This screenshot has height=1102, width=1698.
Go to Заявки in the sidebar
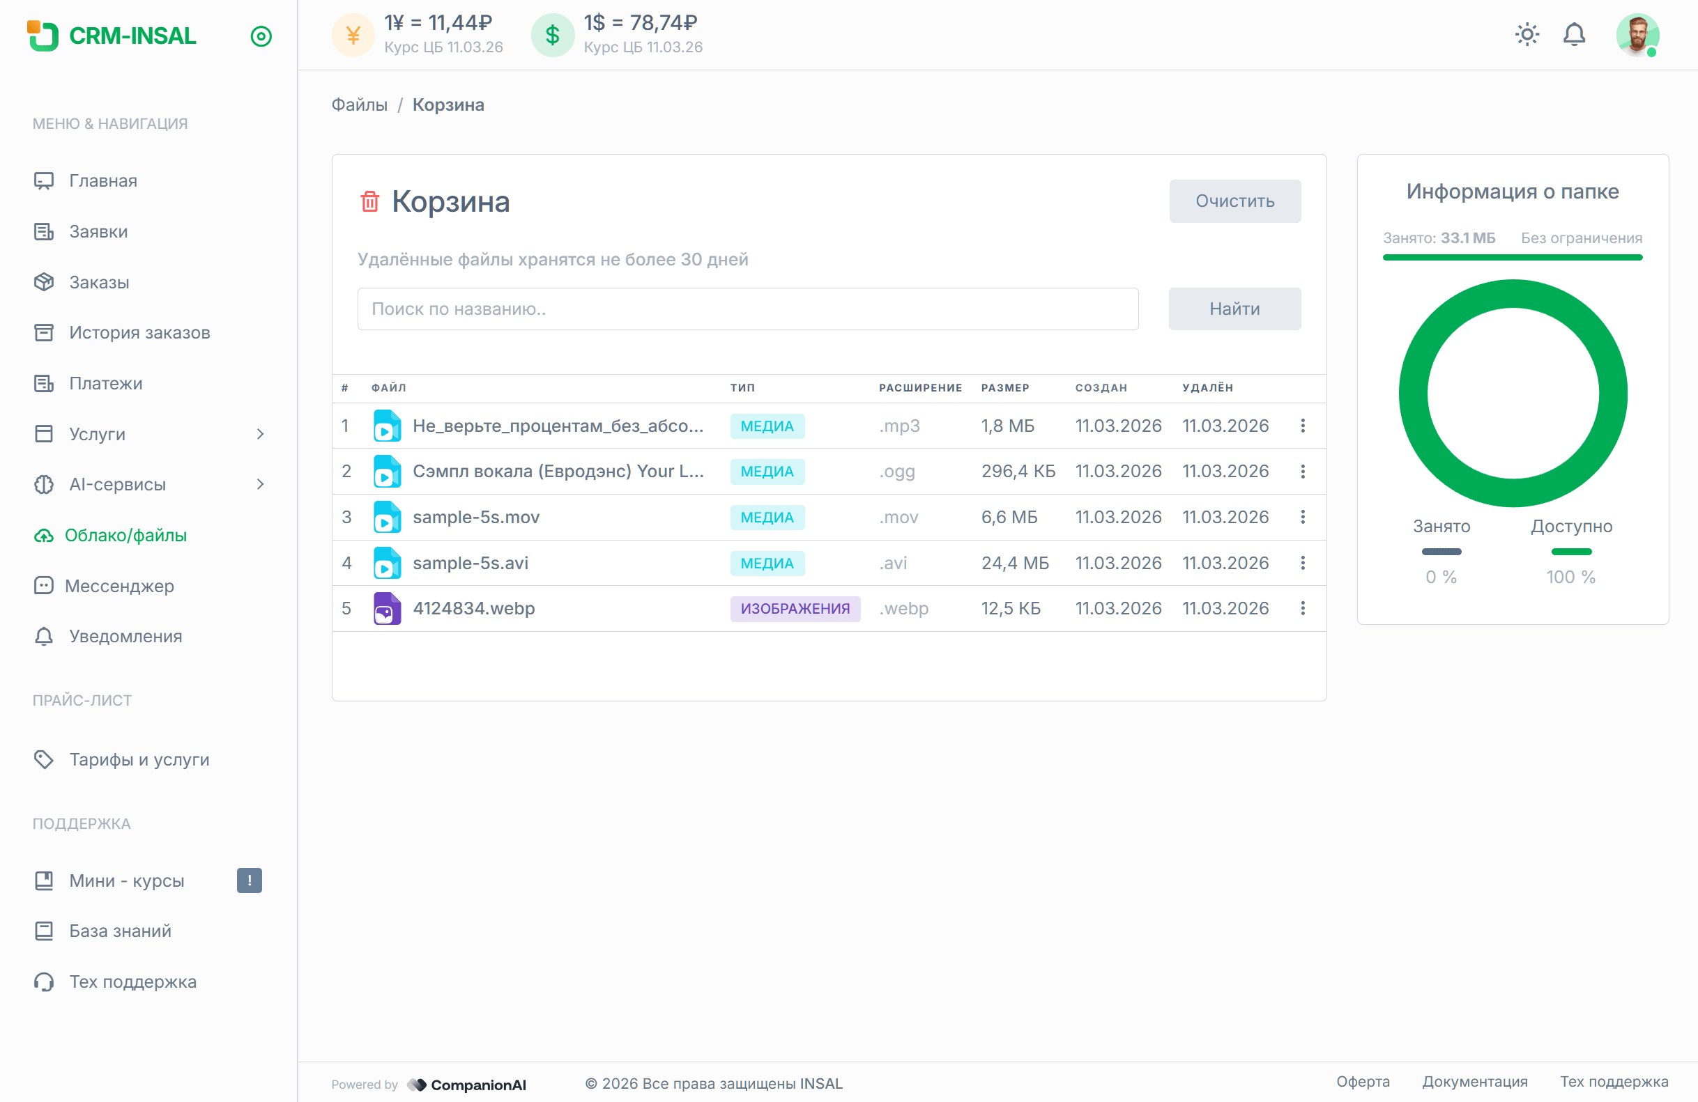coord(98,232)
